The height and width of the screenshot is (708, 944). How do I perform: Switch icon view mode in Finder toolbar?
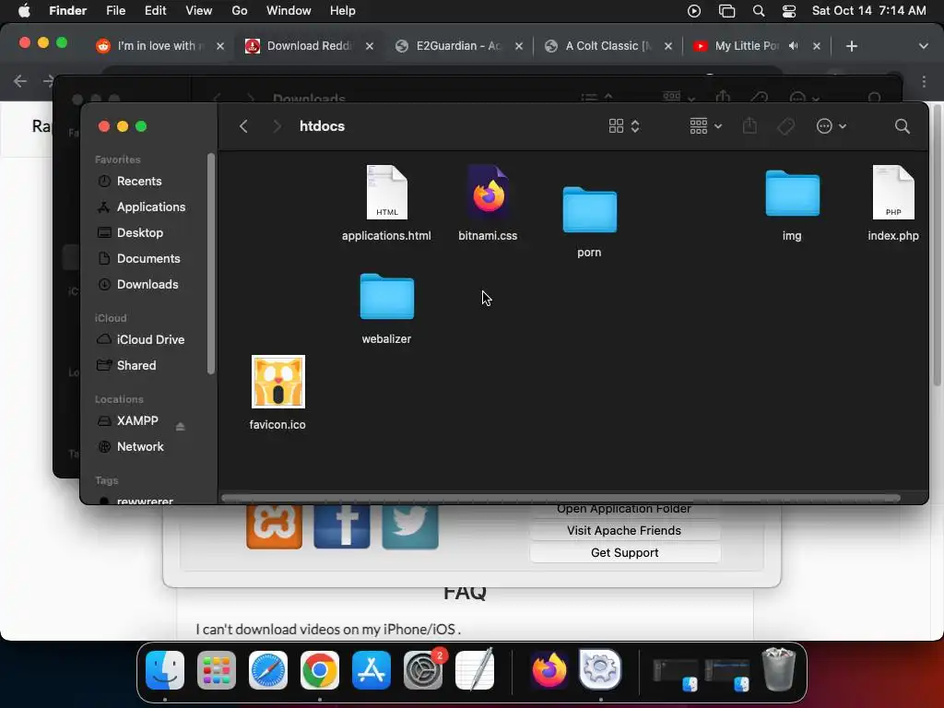click(624, 126)
